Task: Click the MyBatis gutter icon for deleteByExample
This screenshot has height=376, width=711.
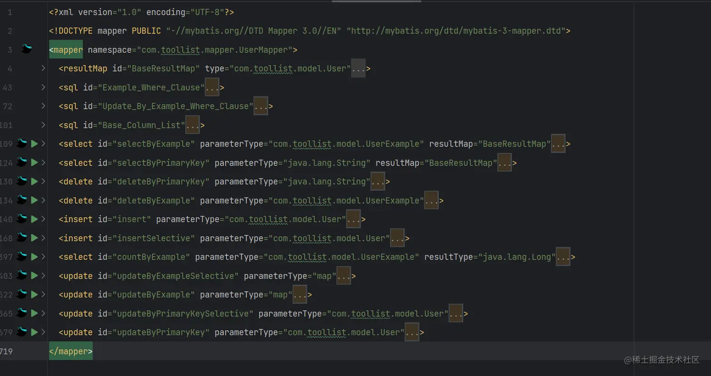Action: [22, 200]
